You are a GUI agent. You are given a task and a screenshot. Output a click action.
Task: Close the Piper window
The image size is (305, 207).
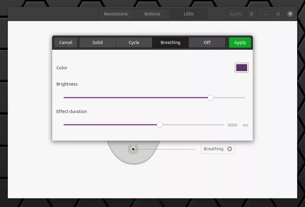[x=290, y=14]
